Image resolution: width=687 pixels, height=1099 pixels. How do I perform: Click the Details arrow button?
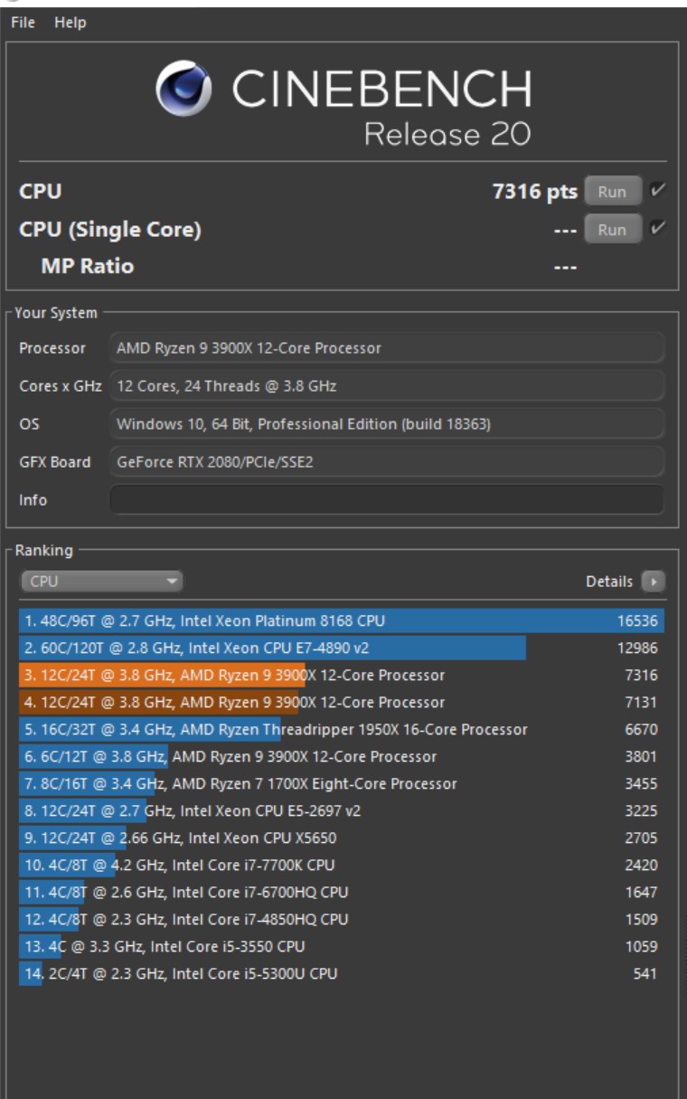(654, 582)
